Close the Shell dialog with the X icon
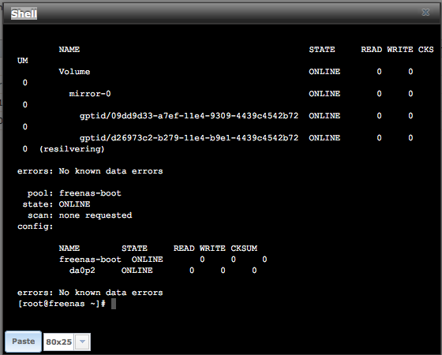This screenshot has height=355, width=442. coord(425,13)
